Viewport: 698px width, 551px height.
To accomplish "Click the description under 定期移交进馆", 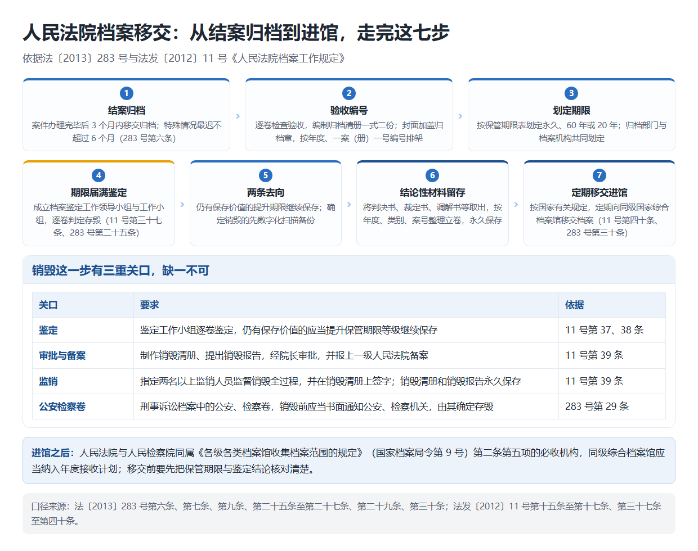I will coord(599,220).
